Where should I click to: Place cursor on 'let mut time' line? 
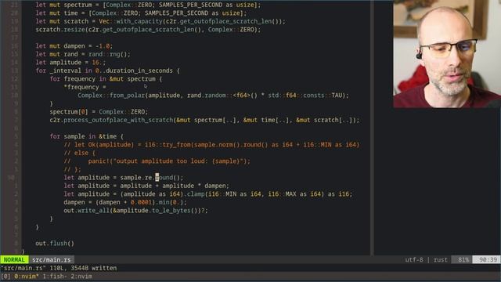coord(141,13)
